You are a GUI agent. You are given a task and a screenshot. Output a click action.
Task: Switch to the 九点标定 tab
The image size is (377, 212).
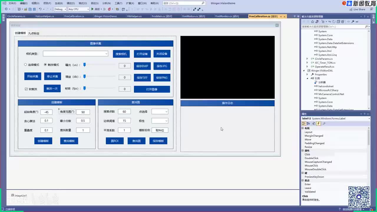(x=34, y=33)
